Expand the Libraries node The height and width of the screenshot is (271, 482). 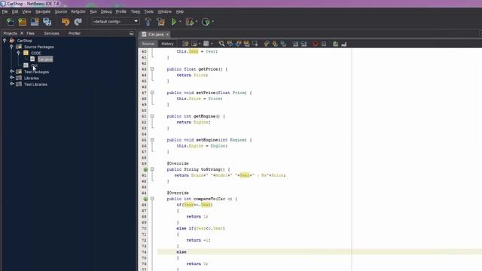[12, 78]
